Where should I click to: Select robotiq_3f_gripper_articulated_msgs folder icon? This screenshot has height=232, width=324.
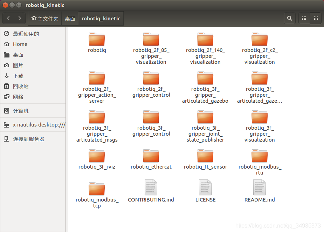coord(97,117)
